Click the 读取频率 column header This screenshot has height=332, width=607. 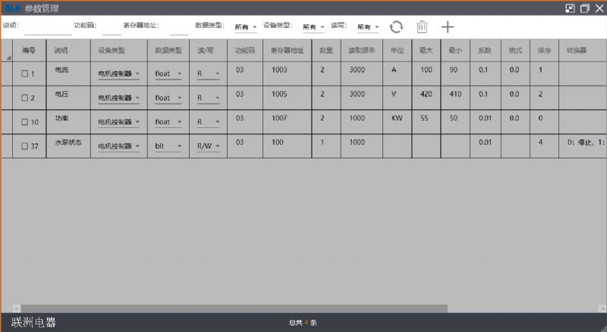(361, 50)
